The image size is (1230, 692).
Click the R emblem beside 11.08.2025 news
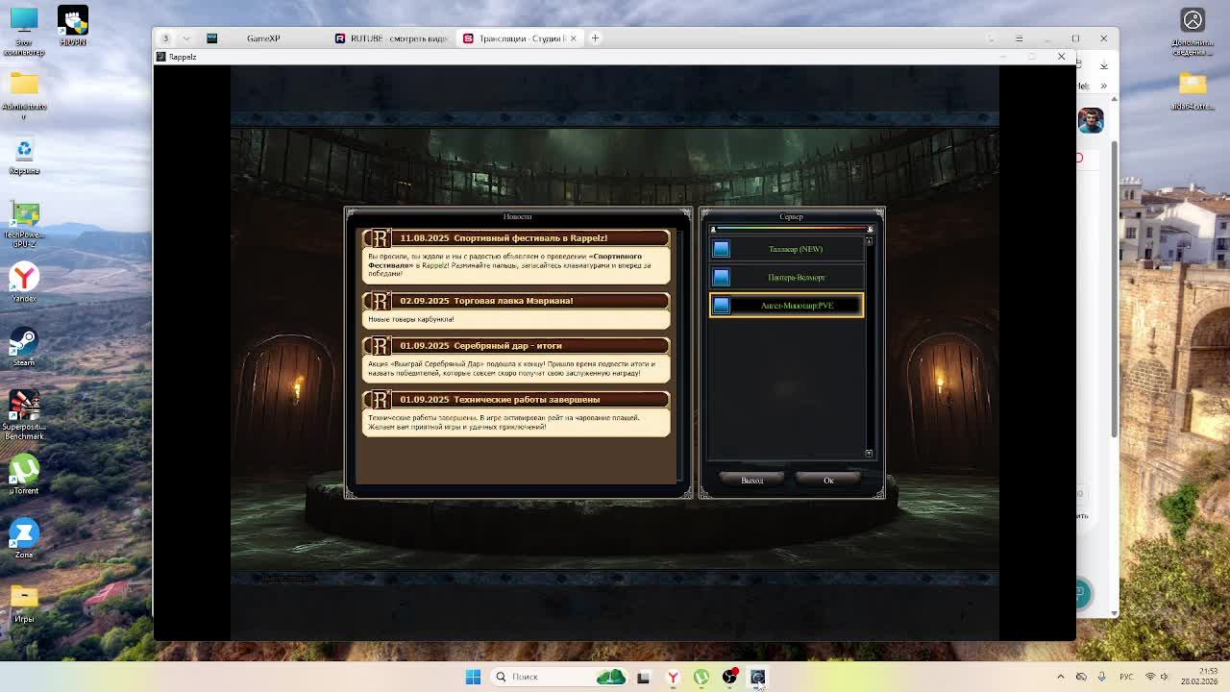(x=379, y=238)
